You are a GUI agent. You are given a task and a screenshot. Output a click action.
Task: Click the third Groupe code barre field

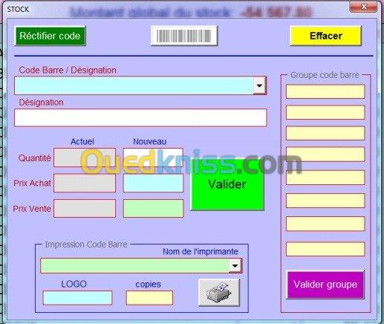325,133
